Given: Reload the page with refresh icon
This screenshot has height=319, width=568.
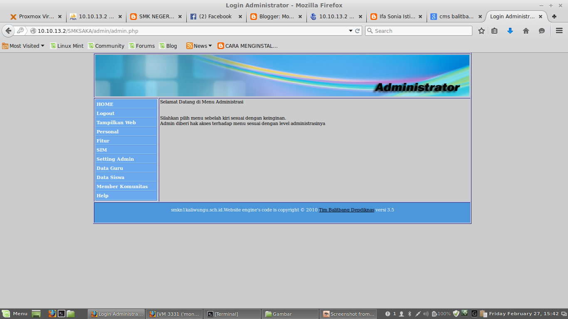Looking at the screenshot, I should [x=357, y=30].
